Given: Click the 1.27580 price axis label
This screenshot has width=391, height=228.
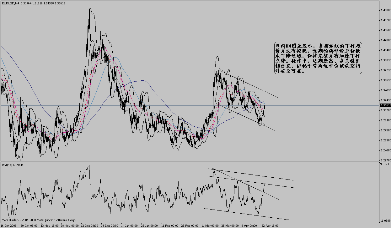Looking at the screenshot, I should point(385,130).
